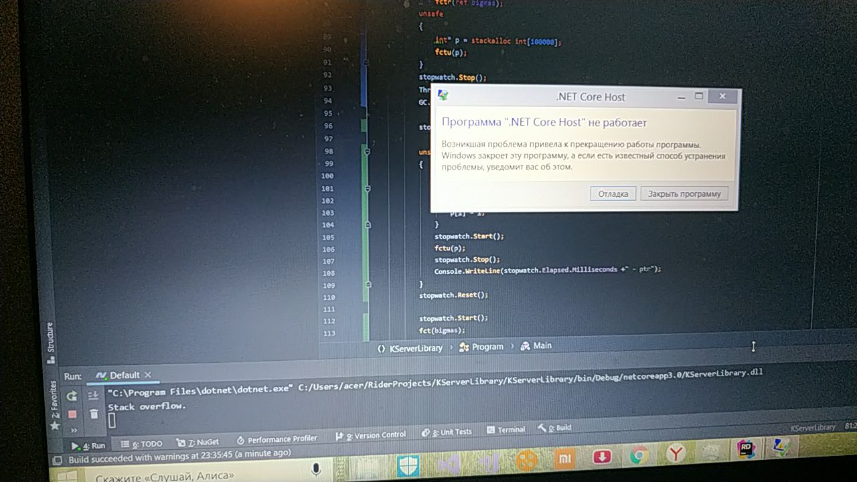The image size is (857, 482).
Task: Open JetBrains Rider RD icon in taskbar
Action: tap(746, 449)
